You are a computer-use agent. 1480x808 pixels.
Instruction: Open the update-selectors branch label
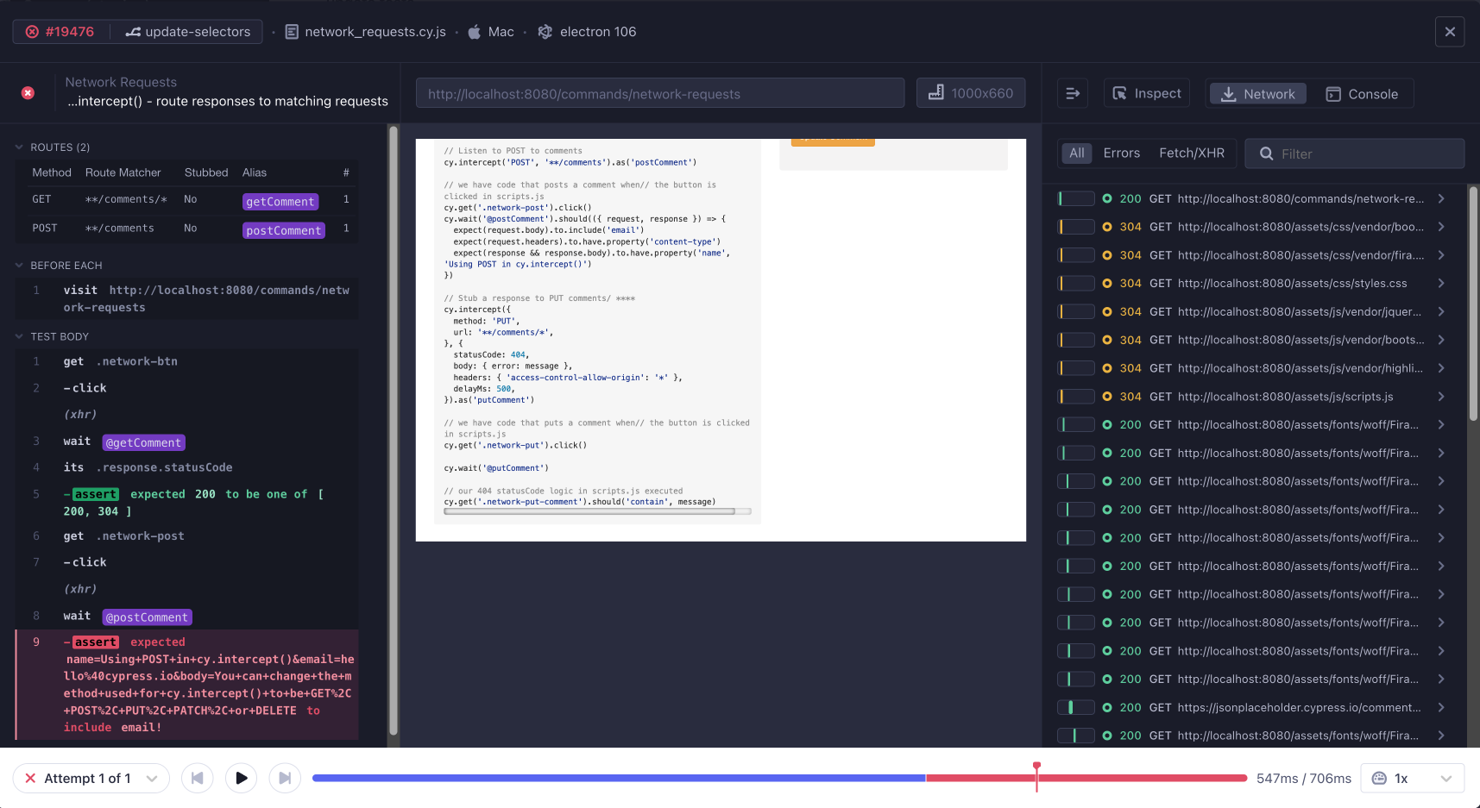point(188,32)
